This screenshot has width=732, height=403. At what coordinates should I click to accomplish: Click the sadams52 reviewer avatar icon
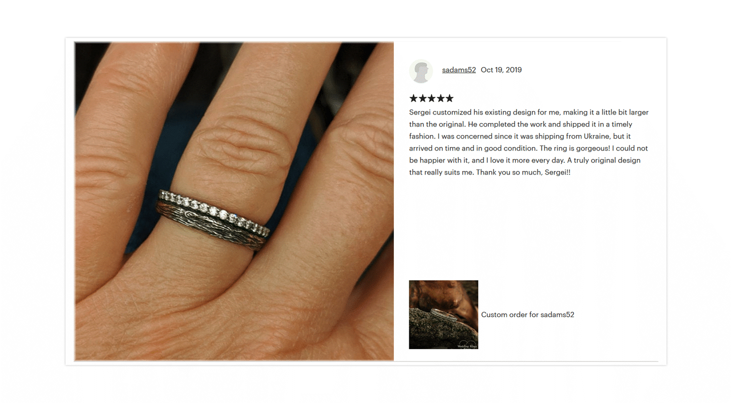click(x=421, y=71)
